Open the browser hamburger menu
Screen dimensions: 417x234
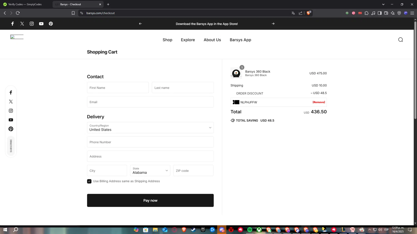pos(412,13)
